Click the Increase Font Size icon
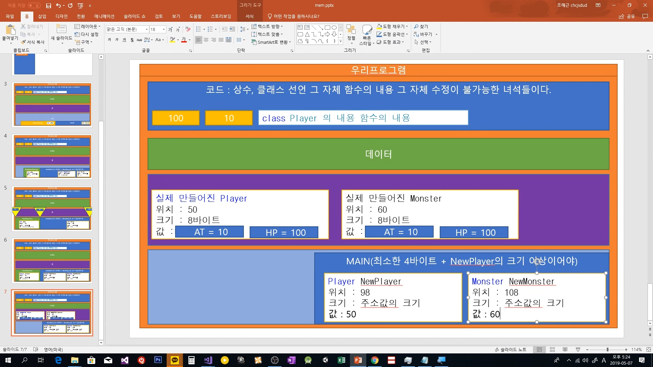Image resolution: width=653 pixels, height=367 pixels. coord(170,30)
